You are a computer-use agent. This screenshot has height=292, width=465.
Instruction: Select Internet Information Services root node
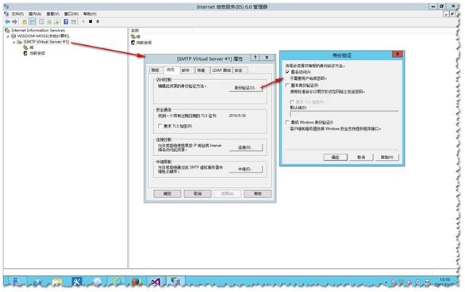point(38,30)
